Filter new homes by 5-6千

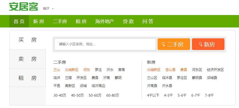pyautogui.click(x=182, y=95)
